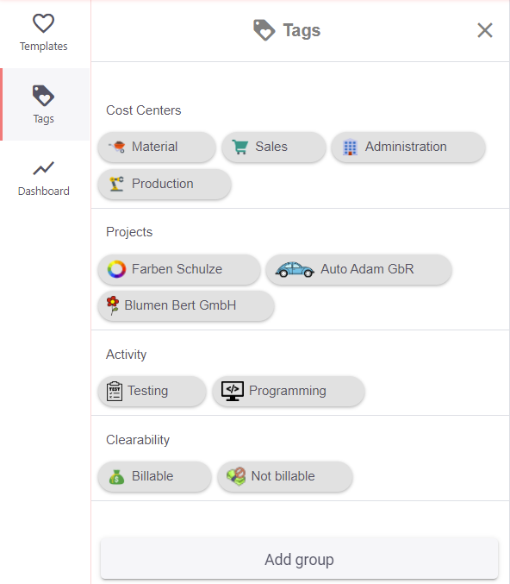510x584 pixels.
Task: Click the Sales shopping cart tag
Action: tap(274, 147)
